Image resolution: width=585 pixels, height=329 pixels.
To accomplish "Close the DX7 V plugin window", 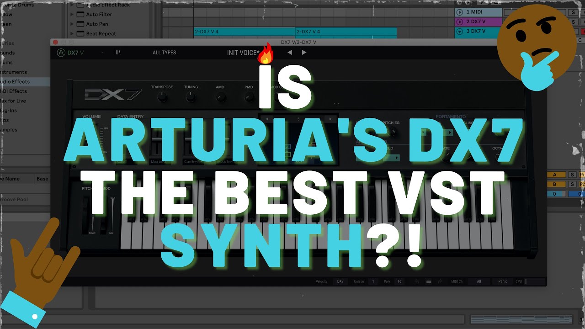I will 56,42.
